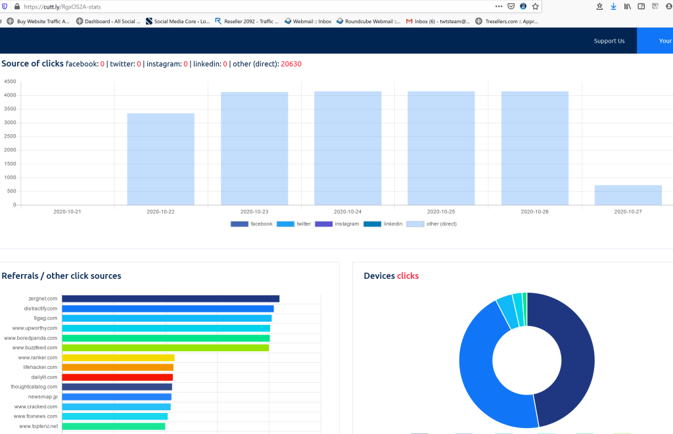This screenshot has width=673, height=434.
Task: Click the 2020-10-22 bar in chart
Action: pos(160,159)
